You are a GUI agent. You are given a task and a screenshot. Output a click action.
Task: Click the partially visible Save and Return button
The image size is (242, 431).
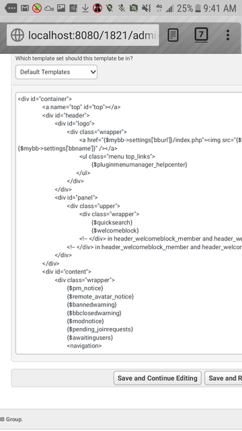223,378
